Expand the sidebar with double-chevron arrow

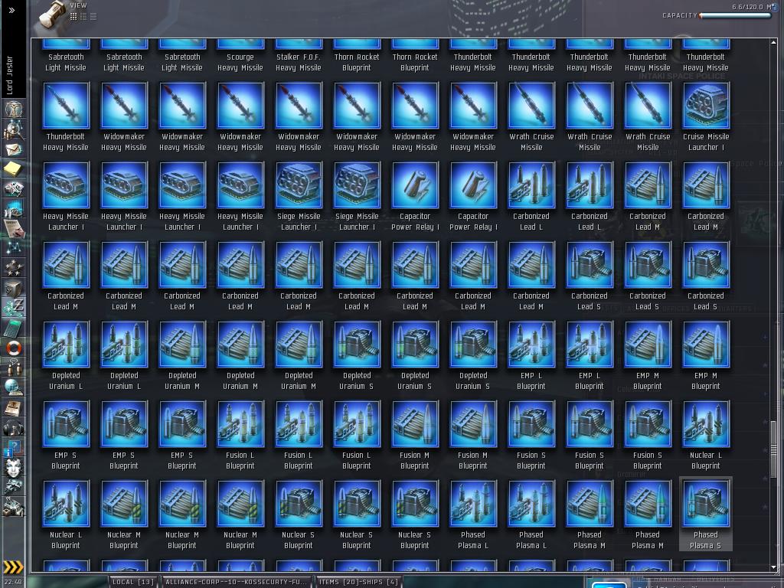click(x=12, y=9)
